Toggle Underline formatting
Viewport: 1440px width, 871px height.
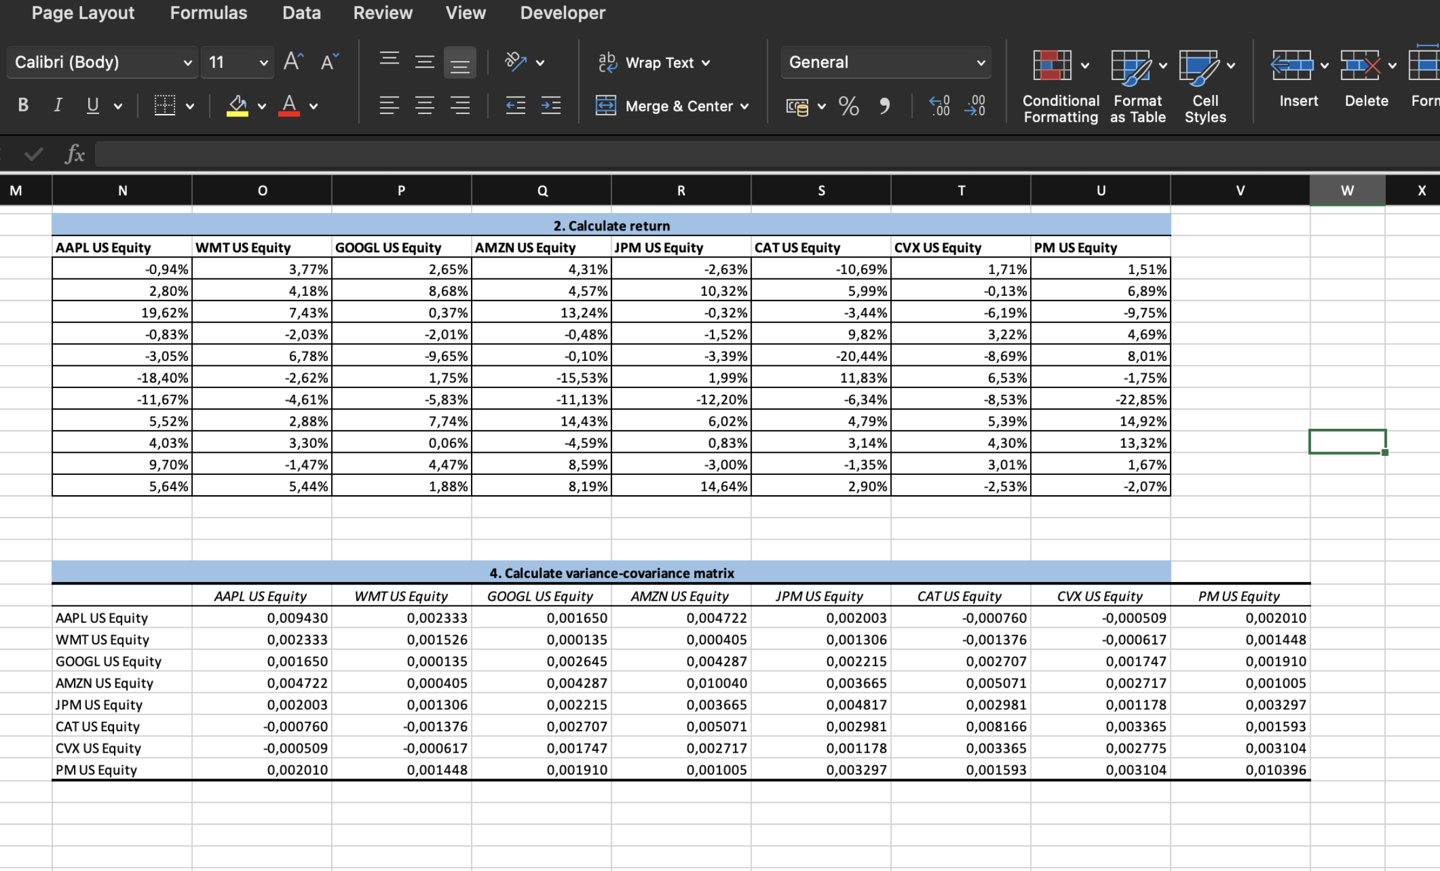[92, 105]
